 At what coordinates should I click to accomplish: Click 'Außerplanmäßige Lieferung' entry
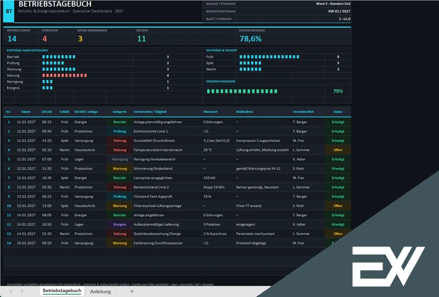[x=156, y=225]
